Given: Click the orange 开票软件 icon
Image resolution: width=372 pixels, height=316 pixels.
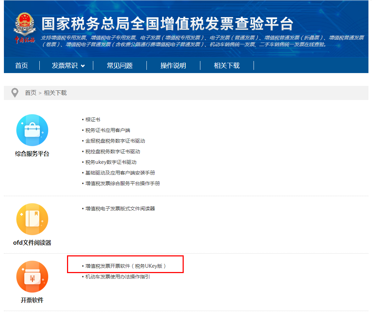Looking at the screenshot, I should pyautogui.click(x=32, y=277).
